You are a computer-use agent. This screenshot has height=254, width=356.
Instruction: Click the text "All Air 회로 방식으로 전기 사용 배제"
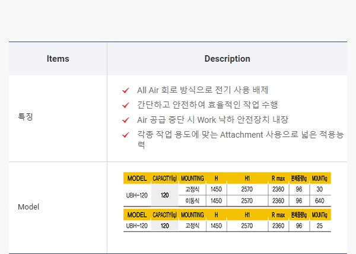[202, 91]
